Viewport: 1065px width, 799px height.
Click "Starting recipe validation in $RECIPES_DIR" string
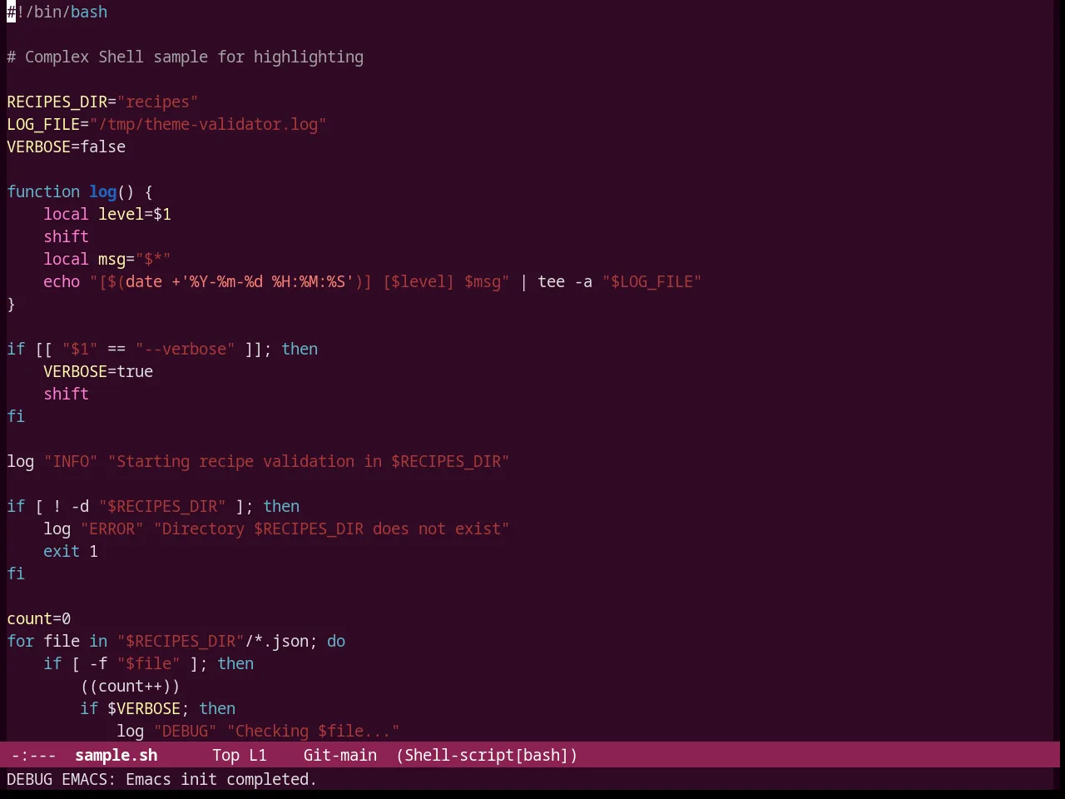pos(309,461)
